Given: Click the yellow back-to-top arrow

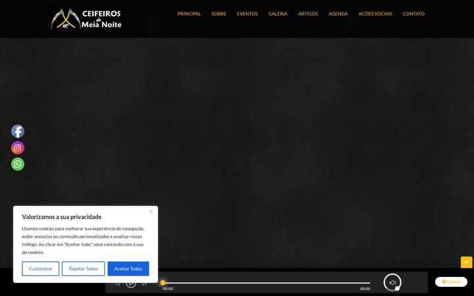Looking at the screenshot, I should tap(467, 262).
